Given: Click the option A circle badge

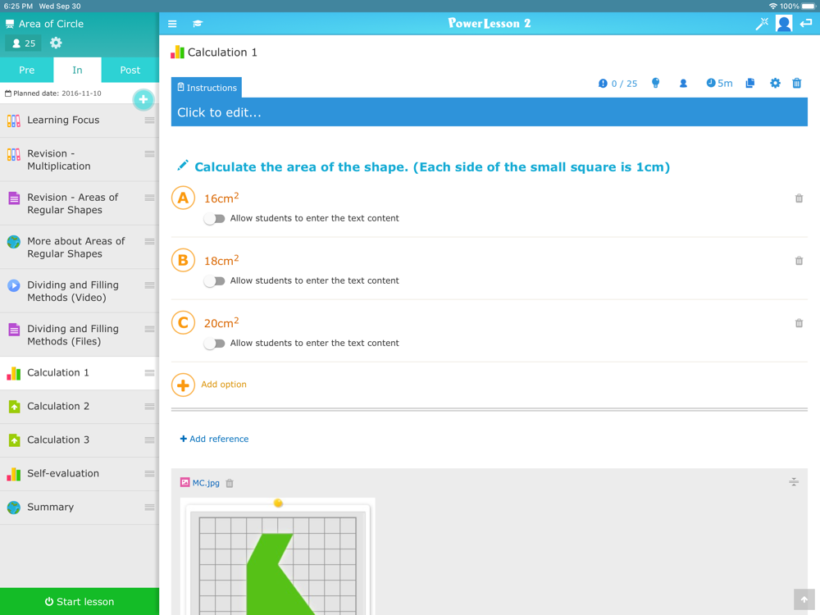Looking at the screenshot, I should tap(183, 198).
